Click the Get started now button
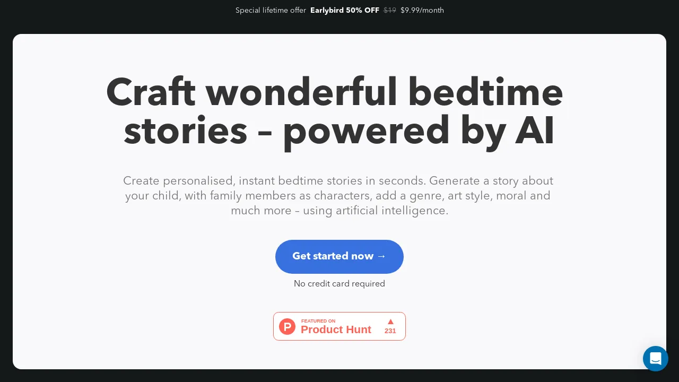The height and width of the screenshot is (382, 679). (x=339, y=257)
